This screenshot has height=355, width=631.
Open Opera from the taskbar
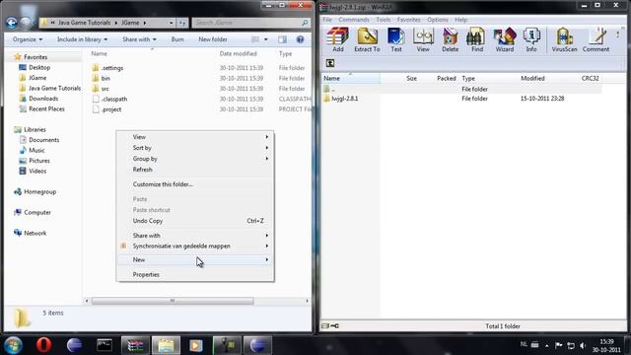43,345
